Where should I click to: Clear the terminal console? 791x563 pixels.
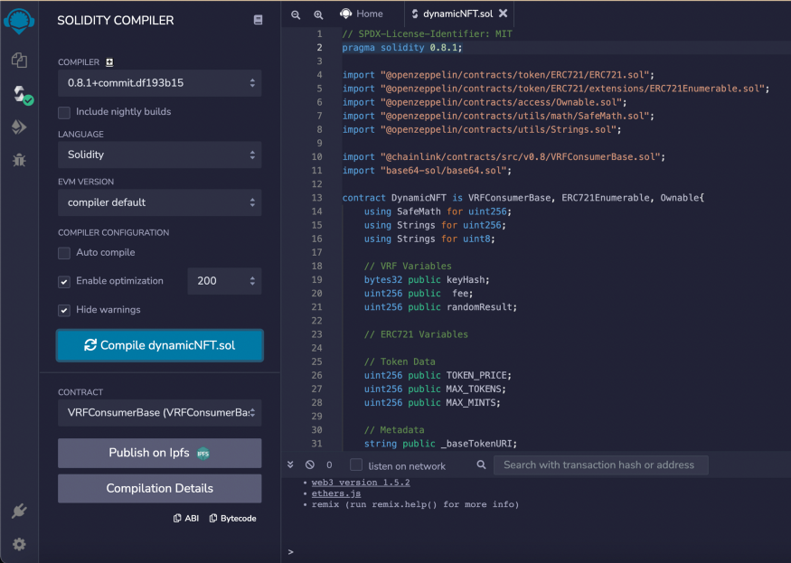click(x=310, y=464)
